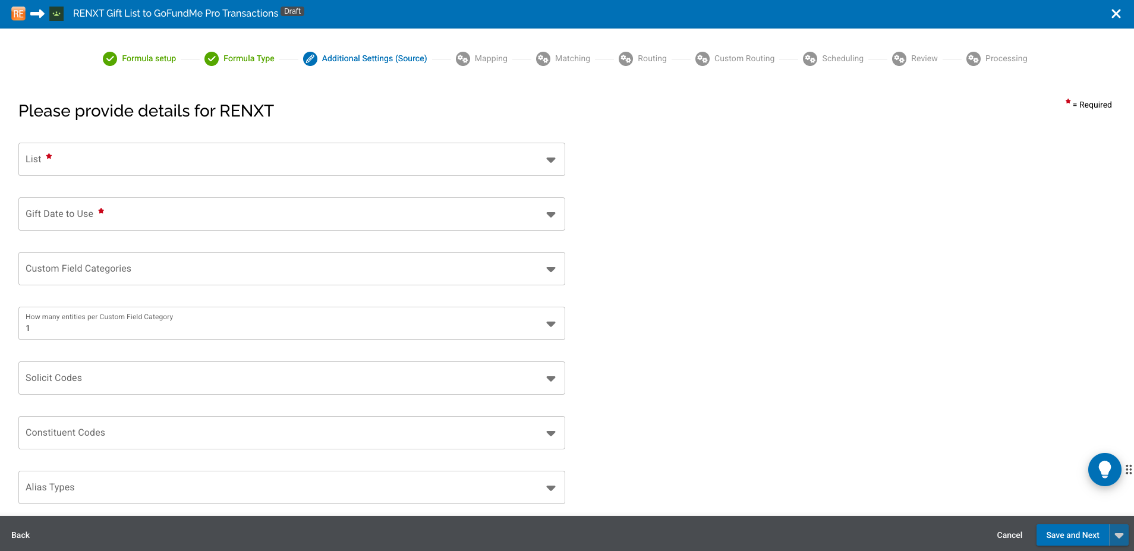Click the Cancel button
1134x551 pixels.
click(1009, 535)
